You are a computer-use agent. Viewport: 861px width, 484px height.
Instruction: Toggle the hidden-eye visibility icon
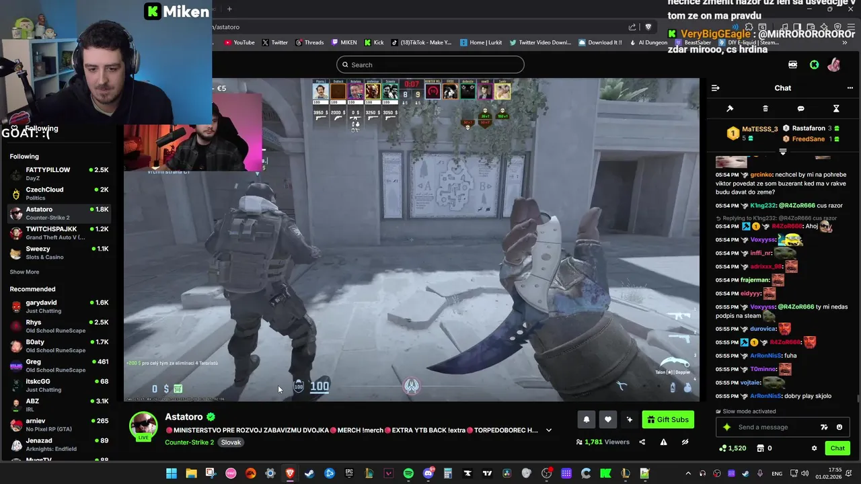tap(685, 442)
